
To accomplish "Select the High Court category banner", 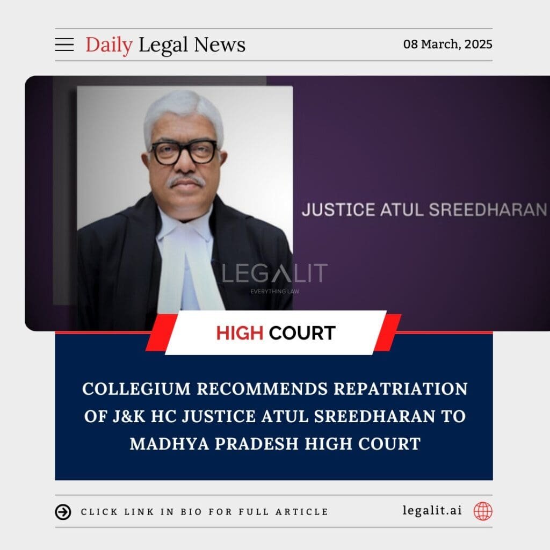I will tap(276, 333).
